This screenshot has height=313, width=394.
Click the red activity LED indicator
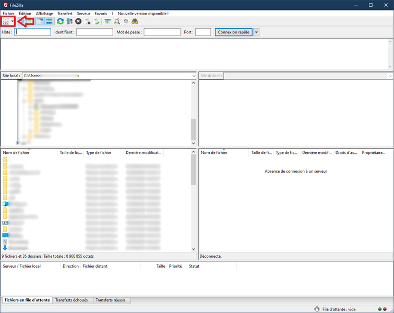tap(385, 309)
